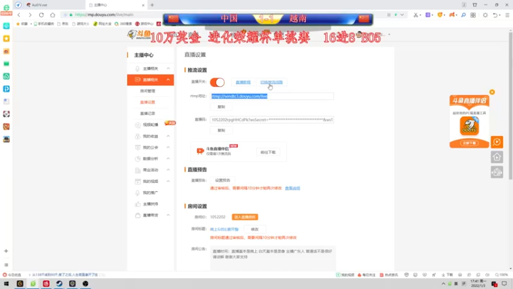Copy the 直播码 stream key with 复制

point(221,130)
